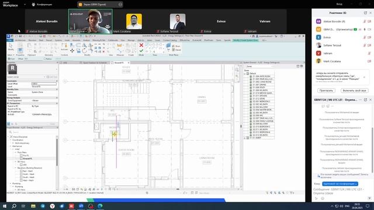Click the West - Mech elevation checkbox

(21, 180)
